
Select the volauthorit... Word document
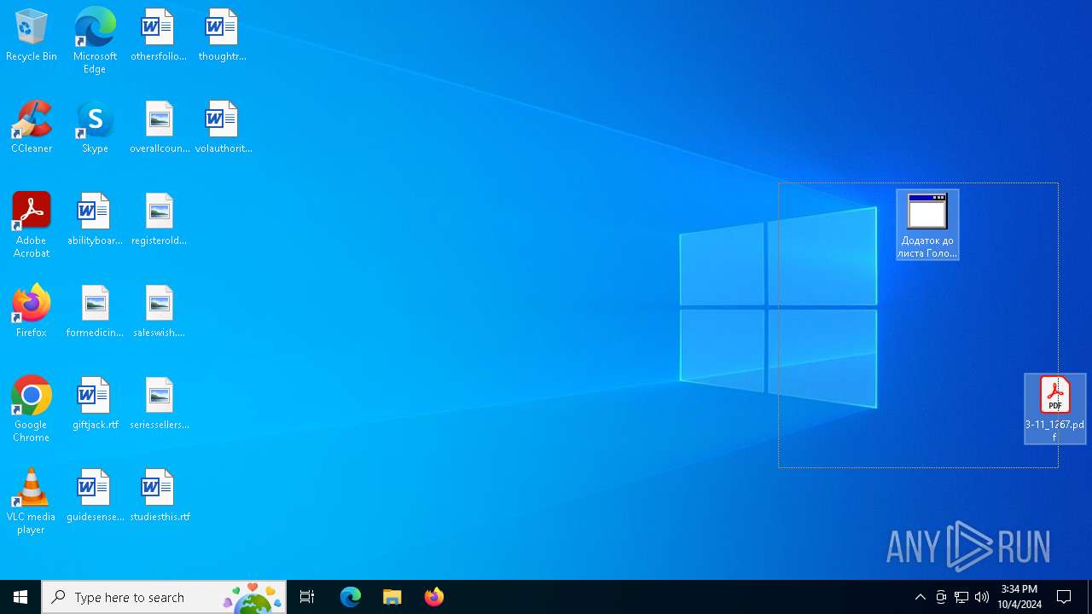(x=223, y=127)
